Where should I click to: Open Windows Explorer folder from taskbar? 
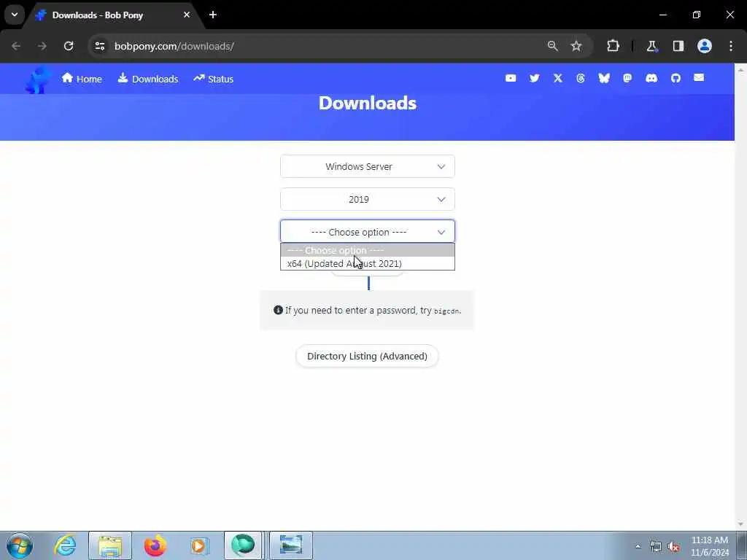(x=110, y=545)
